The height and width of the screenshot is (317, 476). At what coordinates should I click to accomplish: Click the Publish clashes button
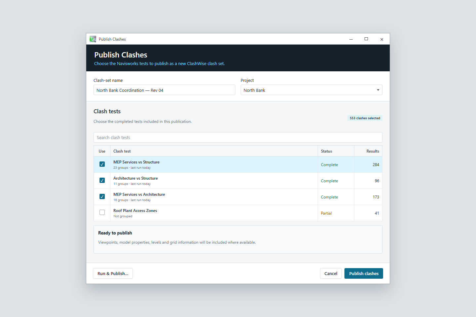pos(364,273)
